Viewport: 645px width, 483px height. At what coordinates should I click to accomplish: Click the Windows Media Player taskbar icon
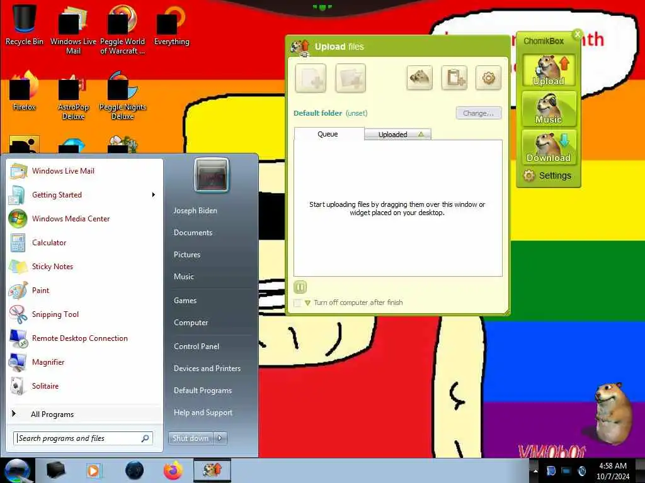[93, 470]
